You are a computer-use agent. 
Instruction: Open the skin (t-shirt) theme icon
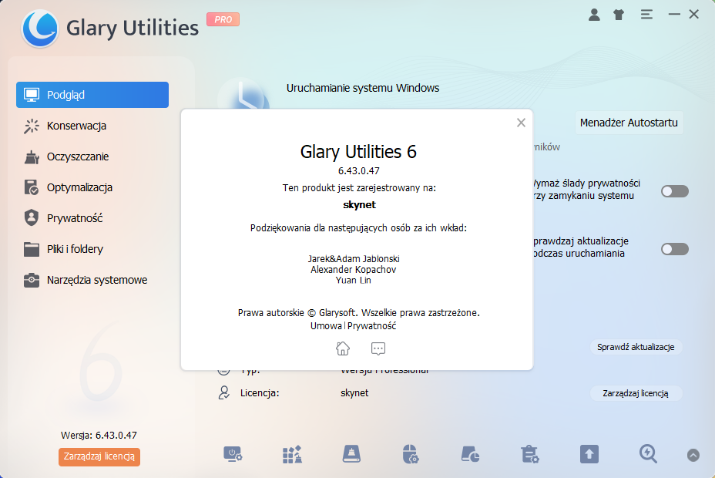pyautogui.click(x=619, y=15)
